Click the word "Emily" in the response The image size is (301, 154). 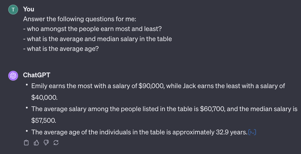39,86
